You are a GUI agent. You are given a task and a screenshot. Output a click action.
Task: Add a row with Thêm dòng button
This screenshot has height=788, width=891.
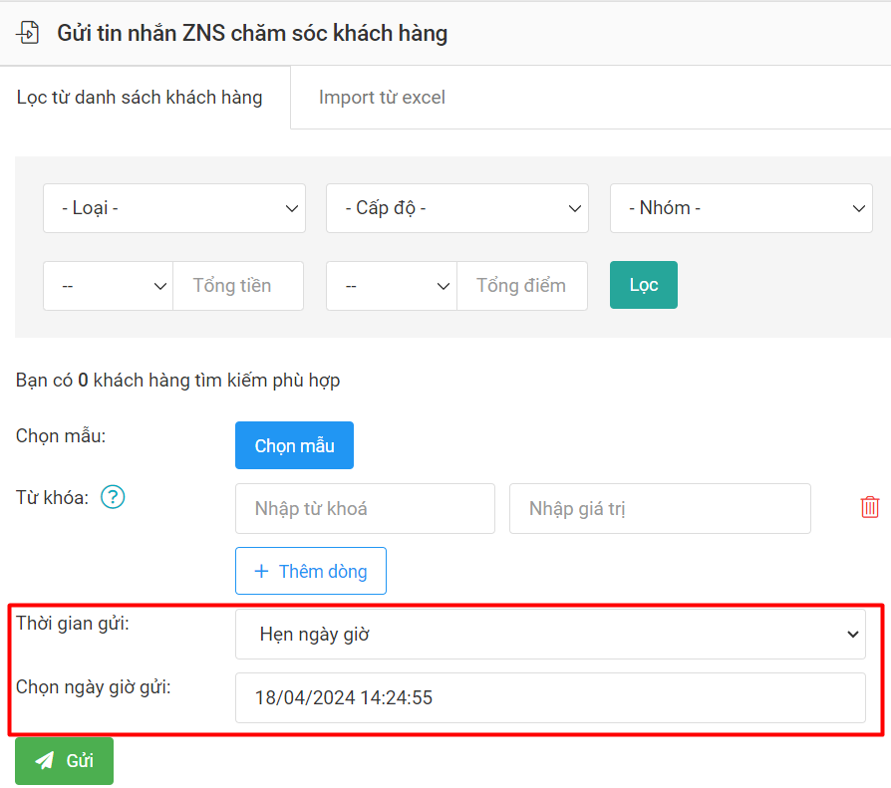click(311, 571)
